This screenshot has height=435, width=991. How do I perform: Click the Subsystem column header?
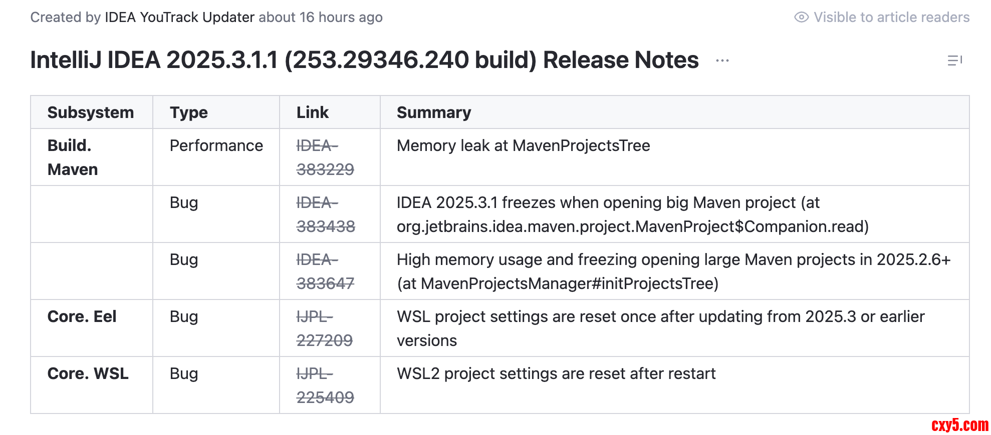[91, 112]
